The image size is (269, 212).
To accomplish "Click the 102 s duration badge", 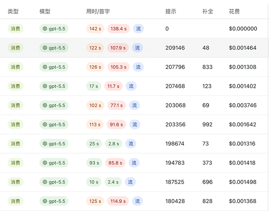I will pos(95,105).
